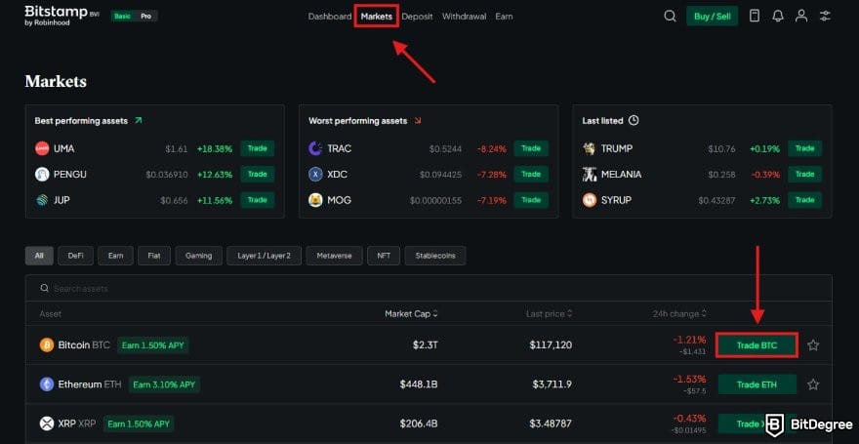The width and height of the screenshot is (859, 444).
Task: Select the Stablecoins category filter
Action: point(435,256)
